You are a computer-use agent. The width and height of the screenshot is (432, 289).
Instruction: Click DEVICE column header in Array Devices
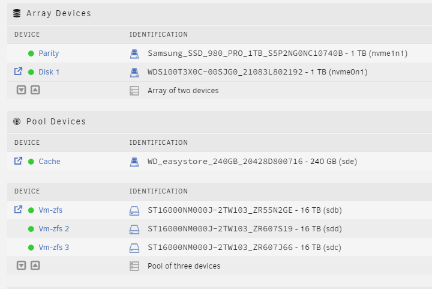(27, 34)
